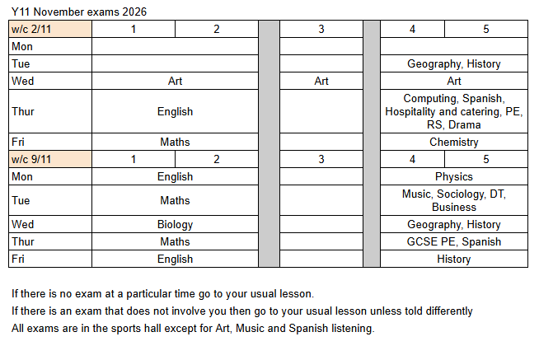Click the Y11 November exams 2026 title
539x346 pixels.
[x=79, y=12]
